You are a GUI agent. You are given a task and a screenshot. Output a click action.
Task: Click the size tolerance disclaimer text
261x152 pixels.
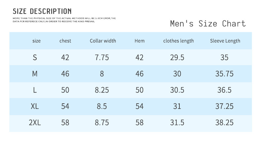pyautogui.click(x=64, y=20)
